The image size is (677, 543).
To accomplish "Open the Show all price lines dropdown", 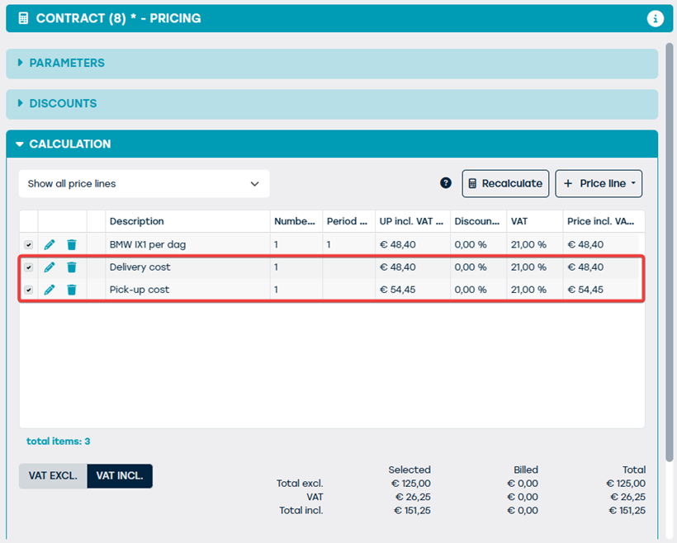I will tap(144, 184).
